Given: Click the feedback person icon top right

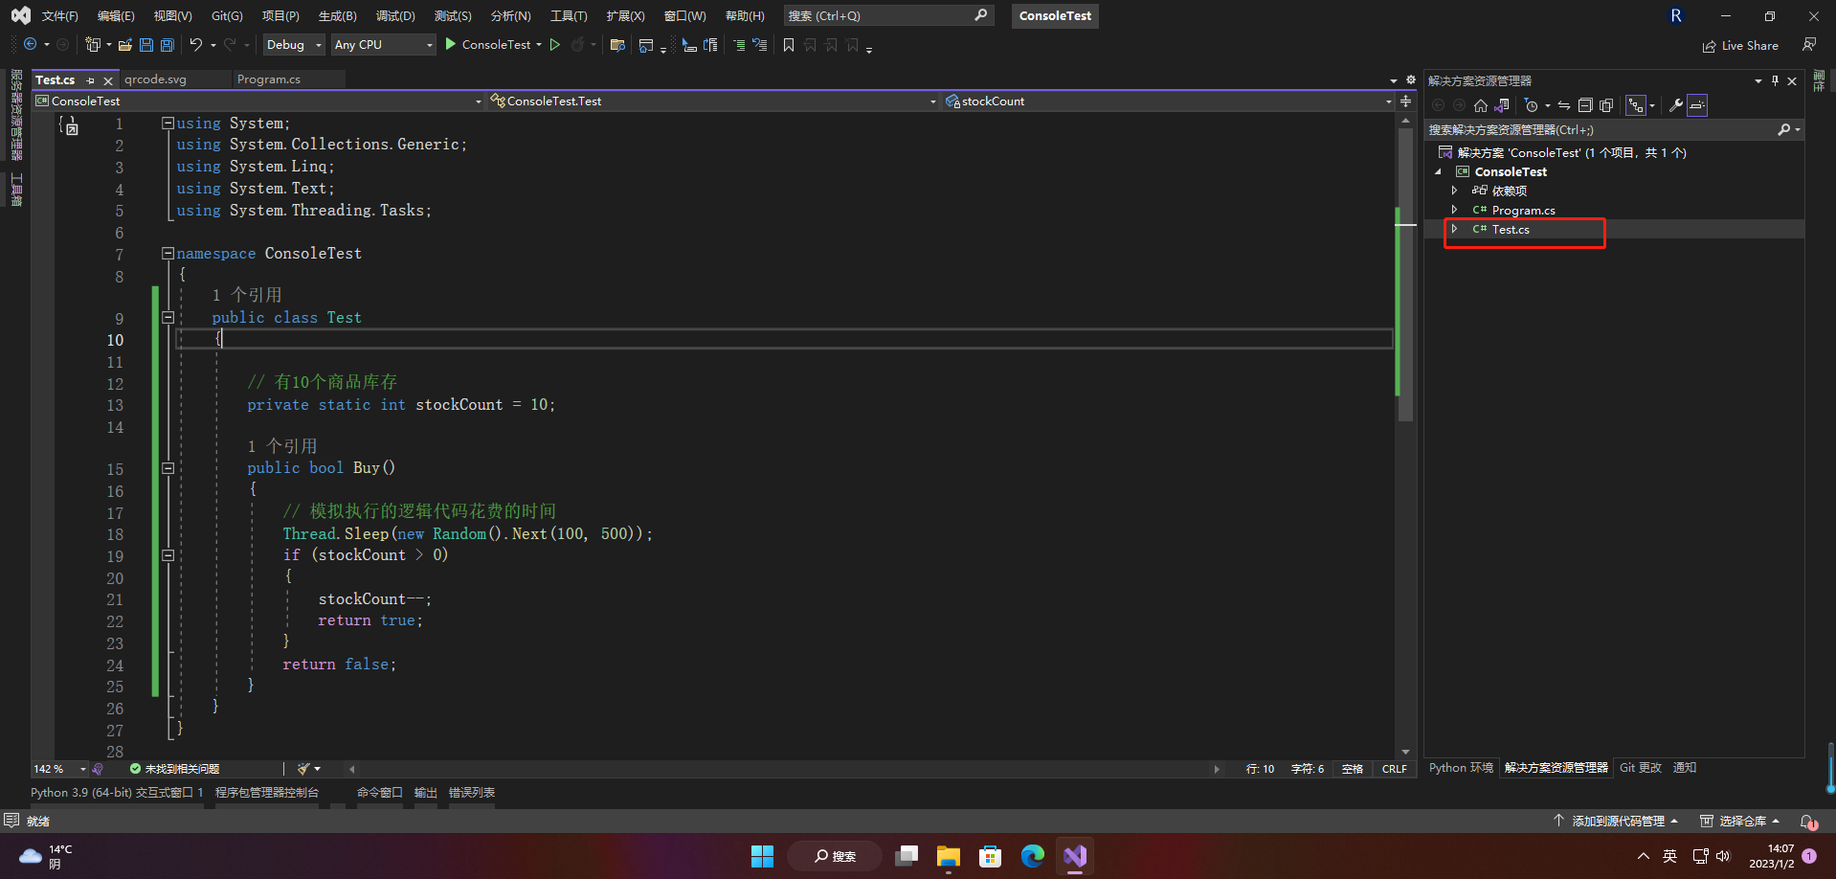Looking at the screenshot, I should 1809,45.
